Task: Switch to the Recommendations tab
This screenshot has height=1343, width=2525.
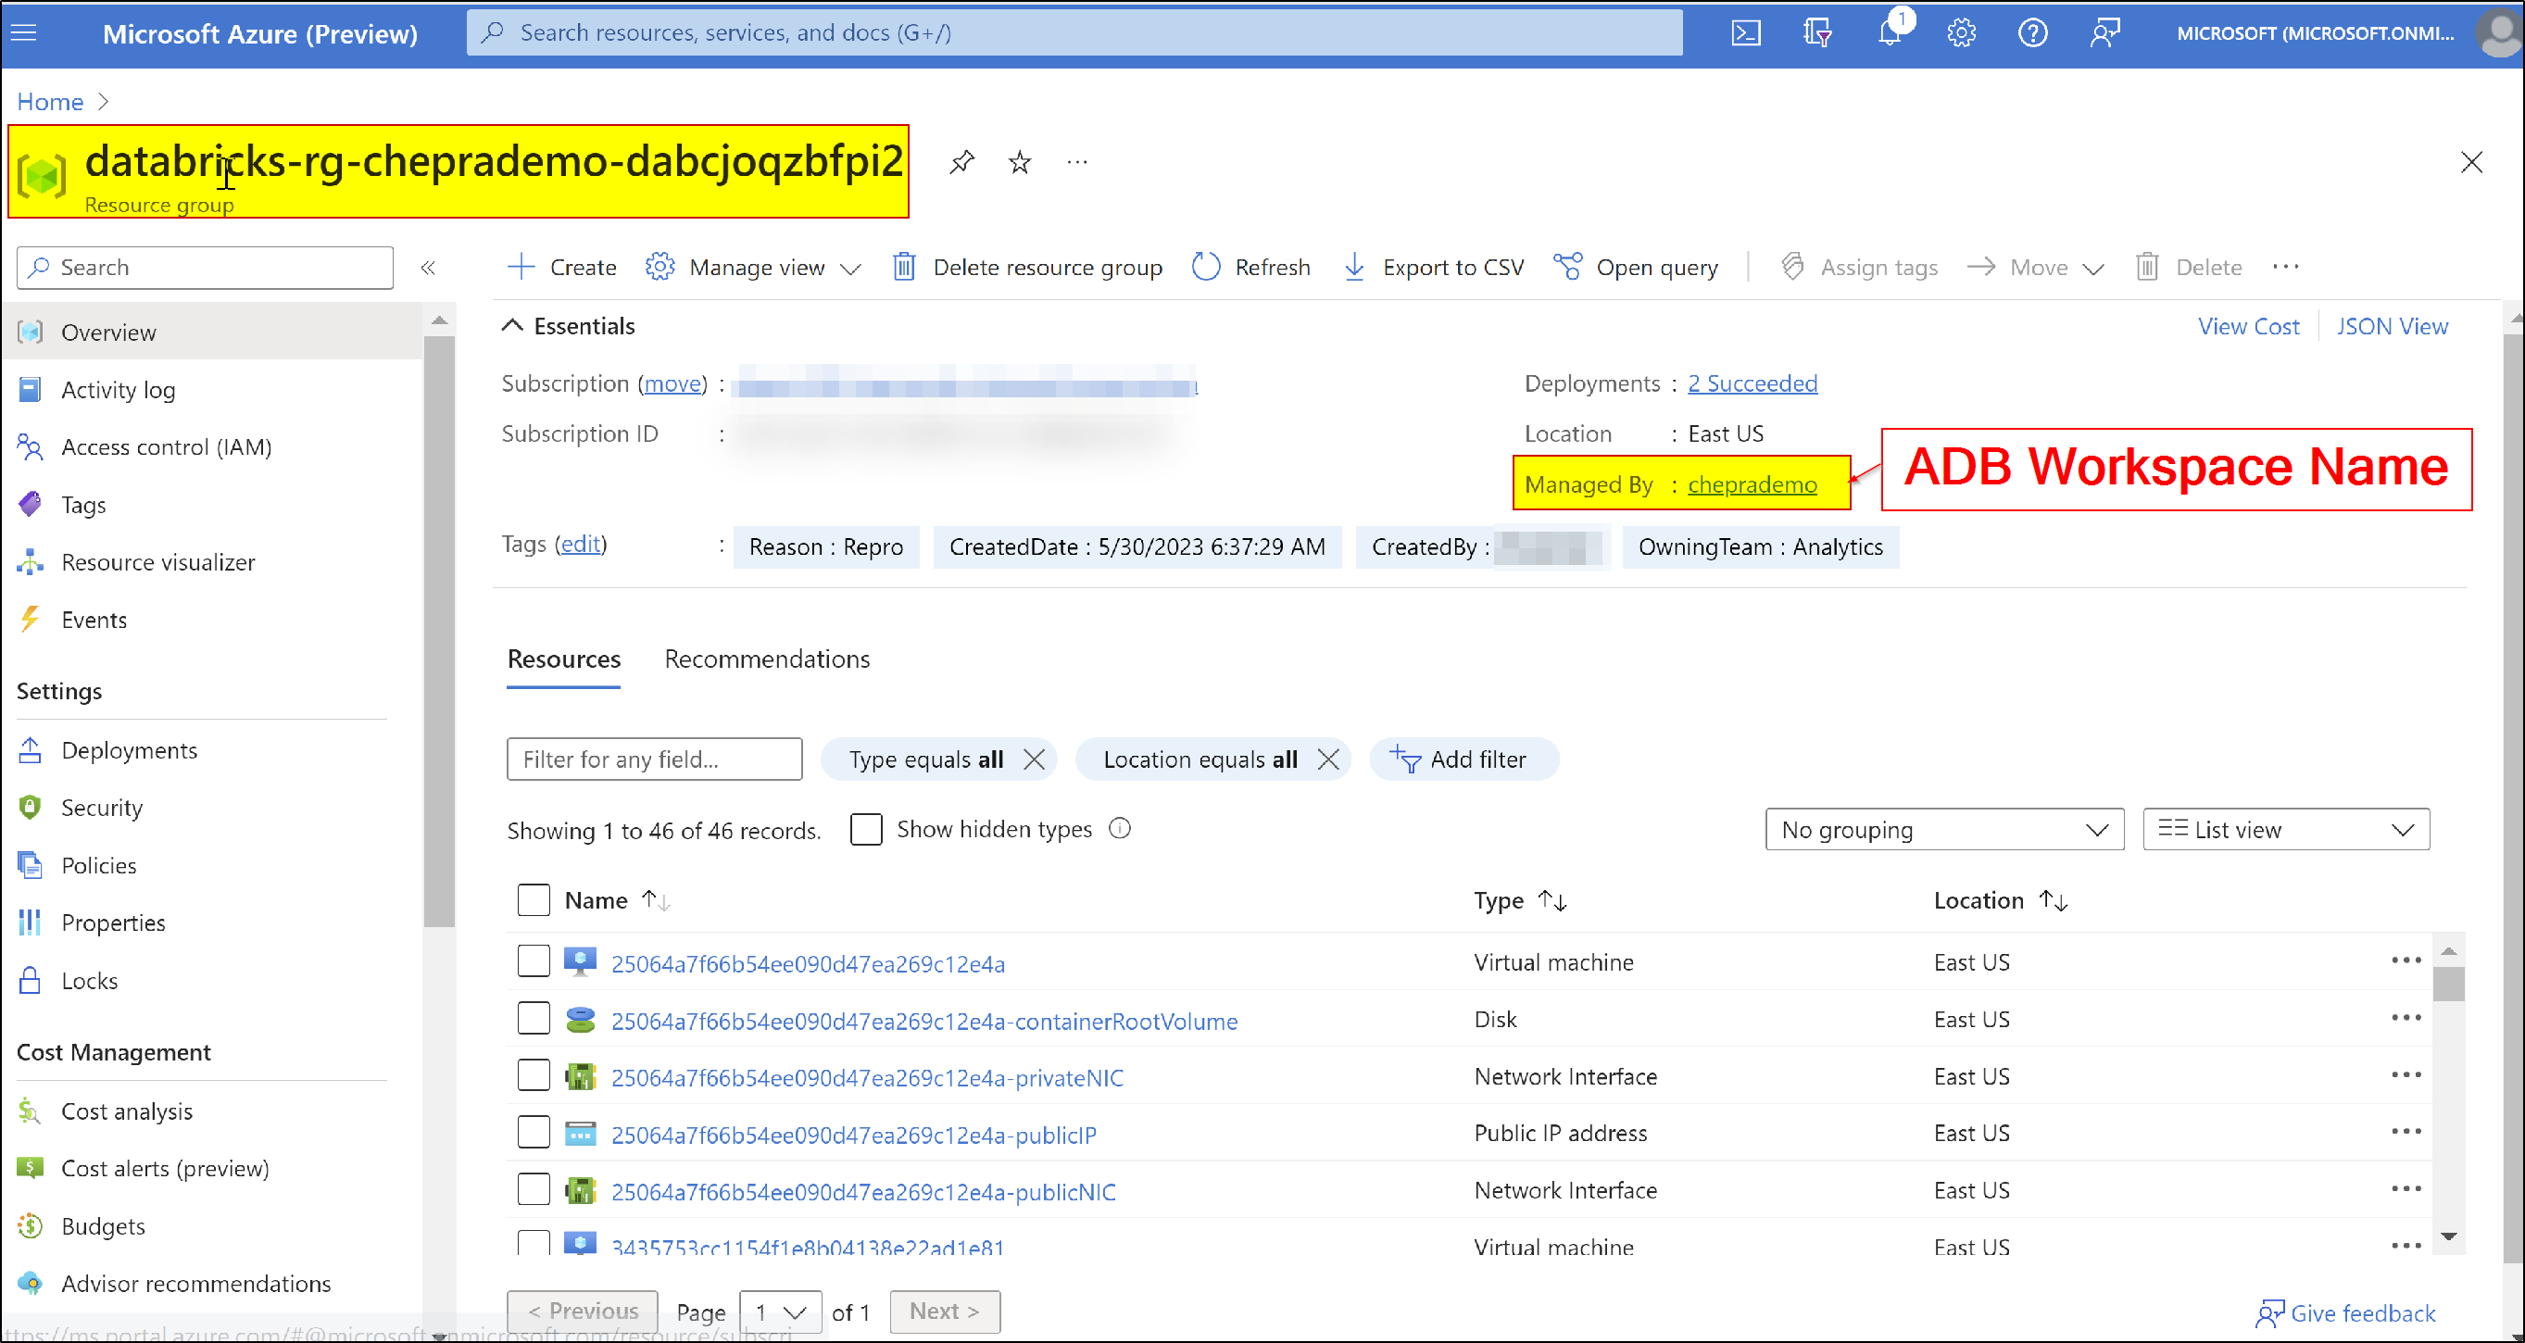Action: pyautogui.click(x=767, y=659)
